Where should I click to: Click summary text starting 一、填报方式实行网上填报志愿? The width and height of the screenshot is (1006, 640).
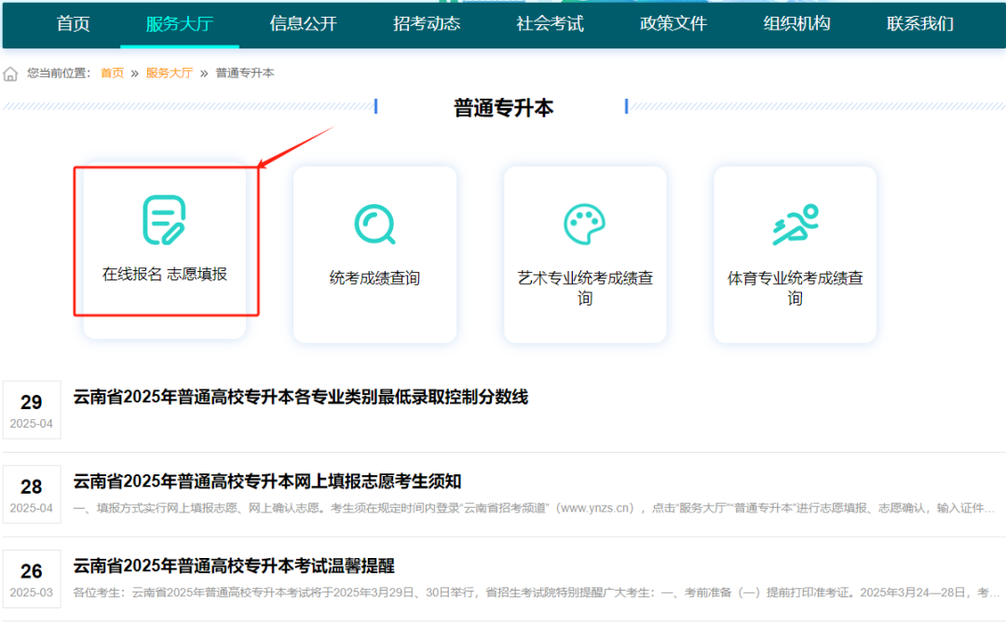[x=534, y=508]
